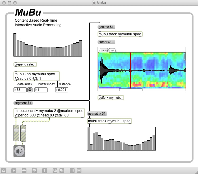Switch to the spec tab in editor
Image resolution: width=198 pixels, height=174 pixels.
[112, 50]
